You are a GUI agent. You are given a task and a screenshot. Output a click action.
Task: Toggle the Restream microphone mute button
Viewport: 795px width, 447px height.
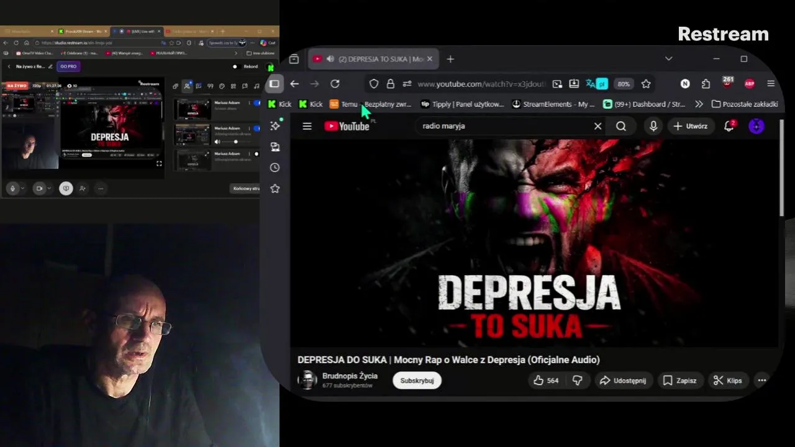click(12, 188)
